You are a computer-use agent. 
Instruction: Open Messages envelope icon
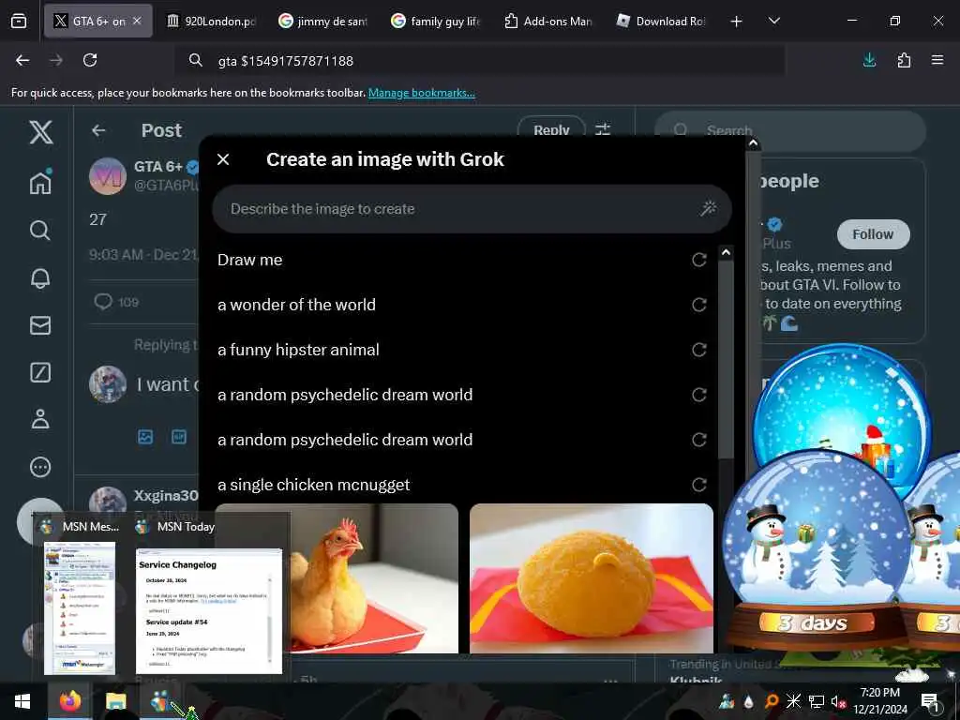pos(40,325)
